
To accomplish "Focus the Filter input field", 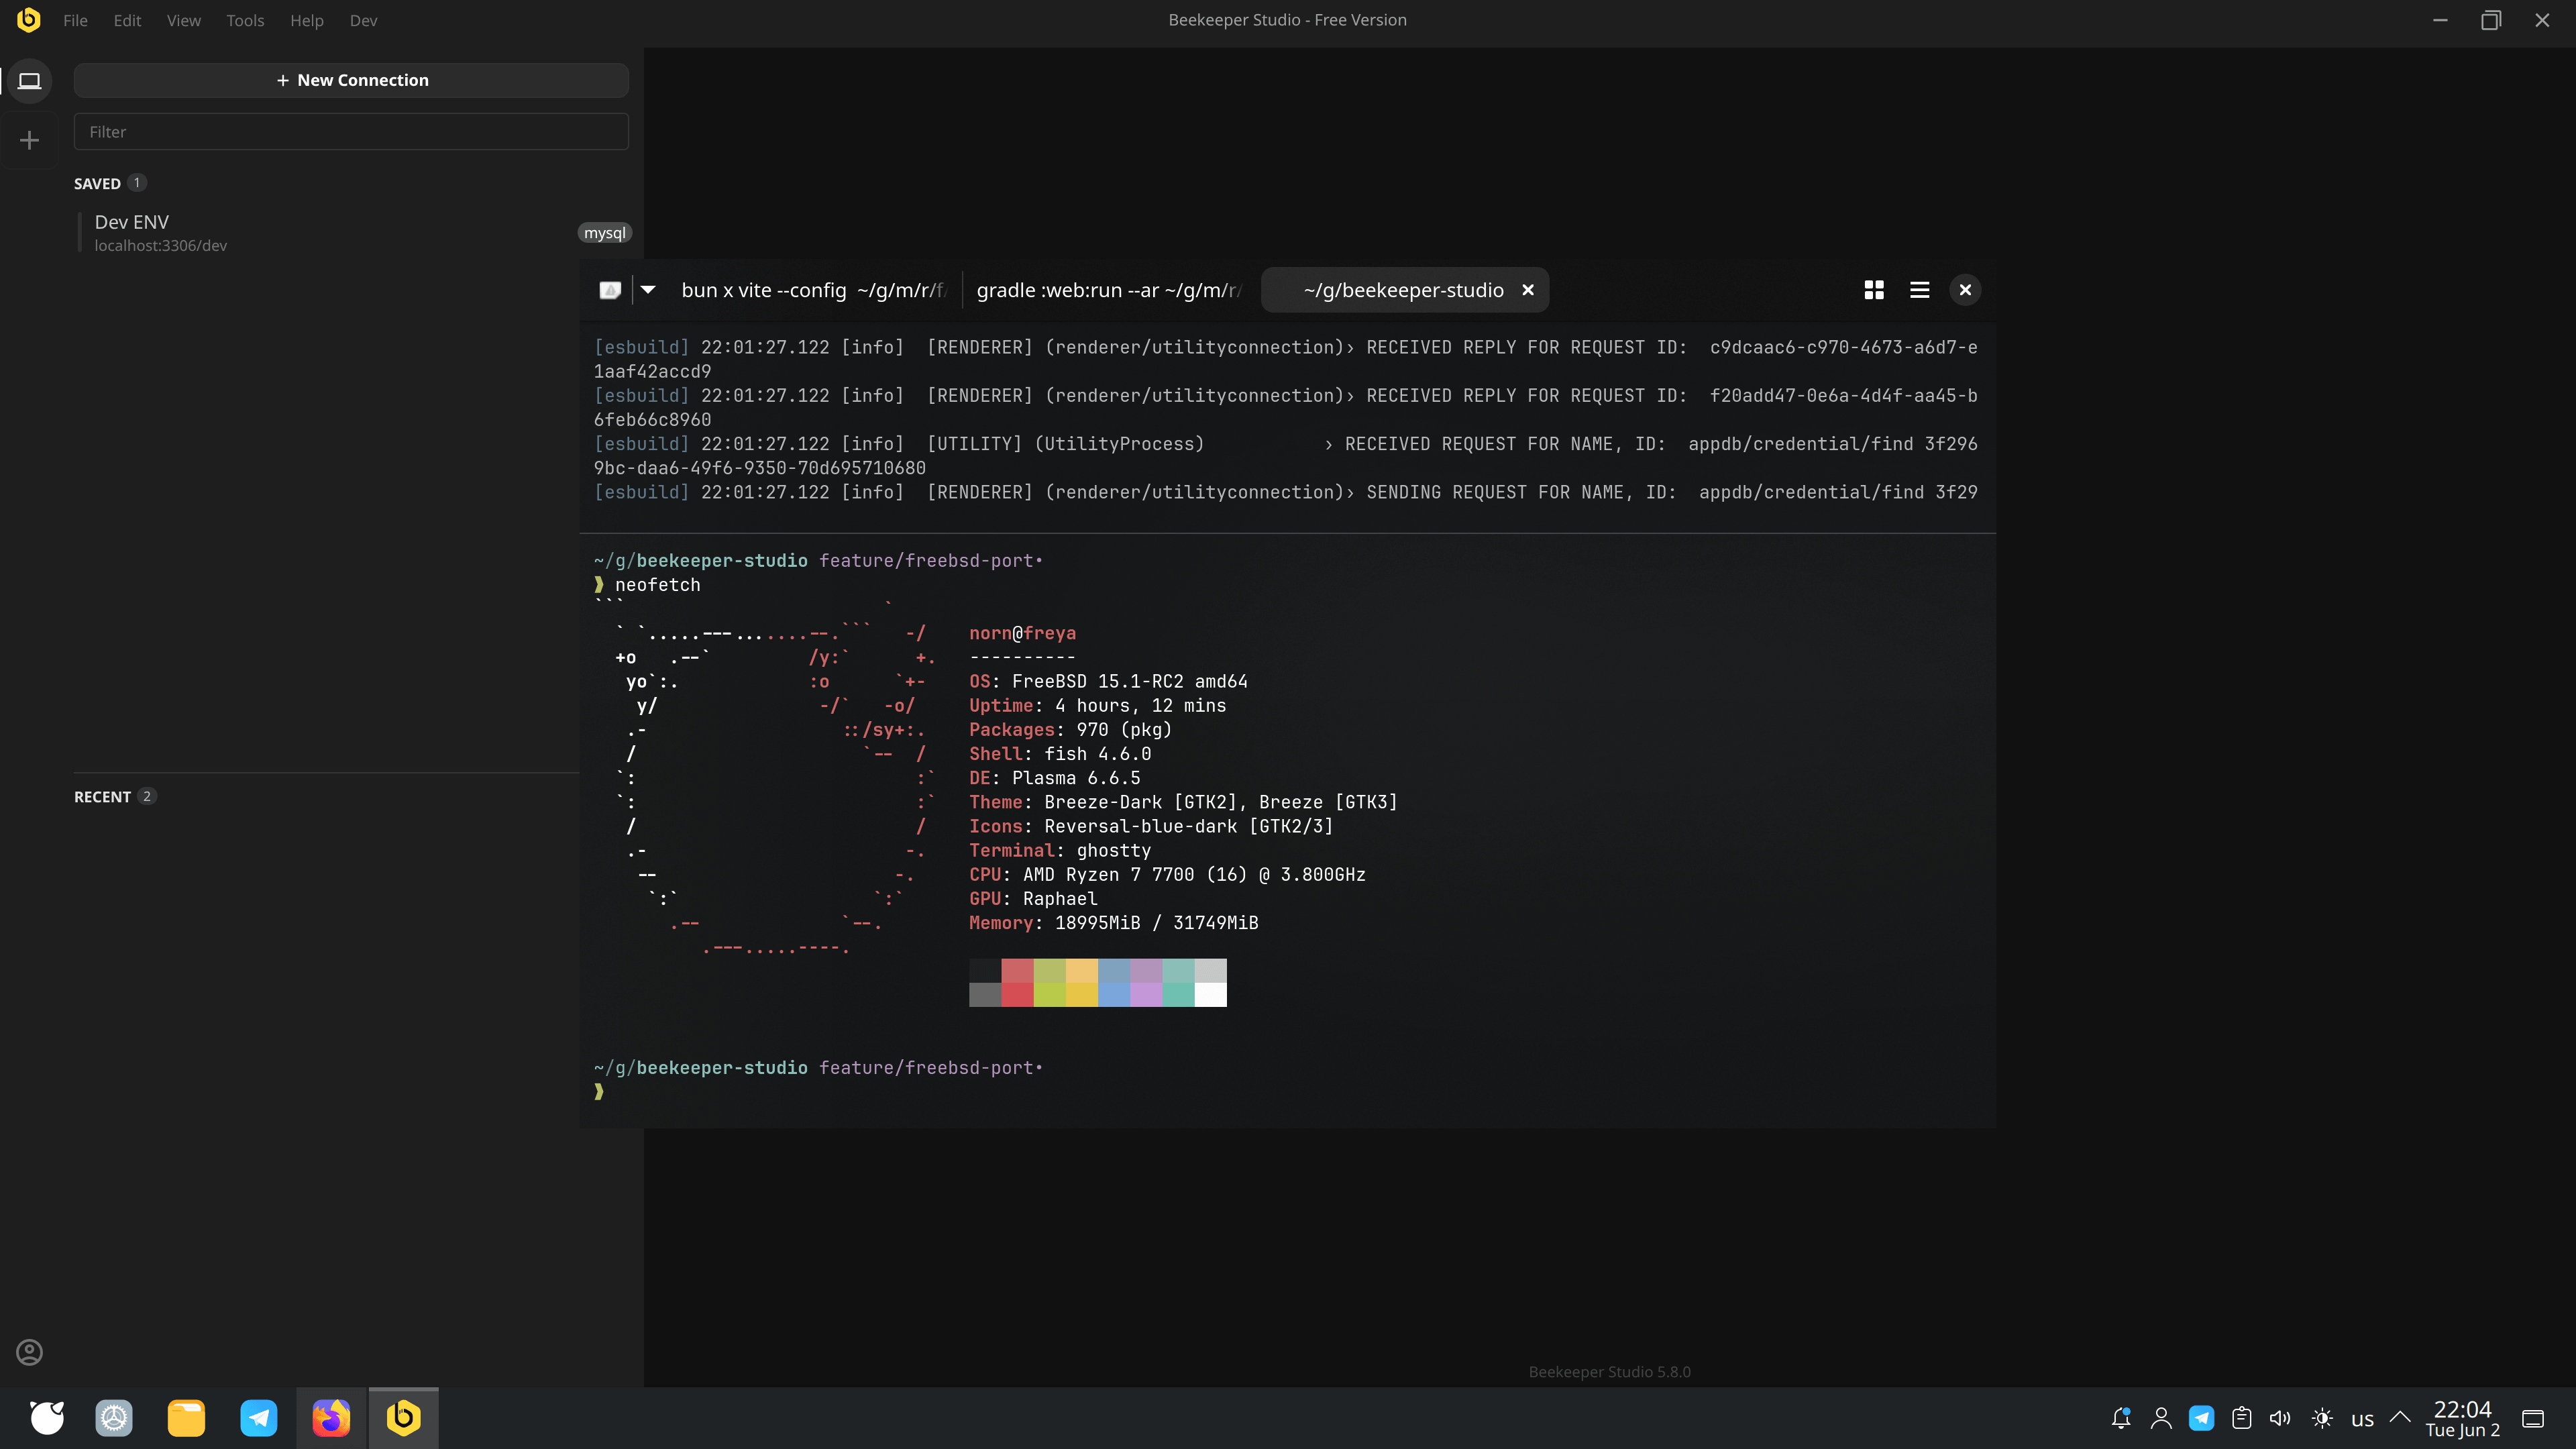I will tap(351, 132).
